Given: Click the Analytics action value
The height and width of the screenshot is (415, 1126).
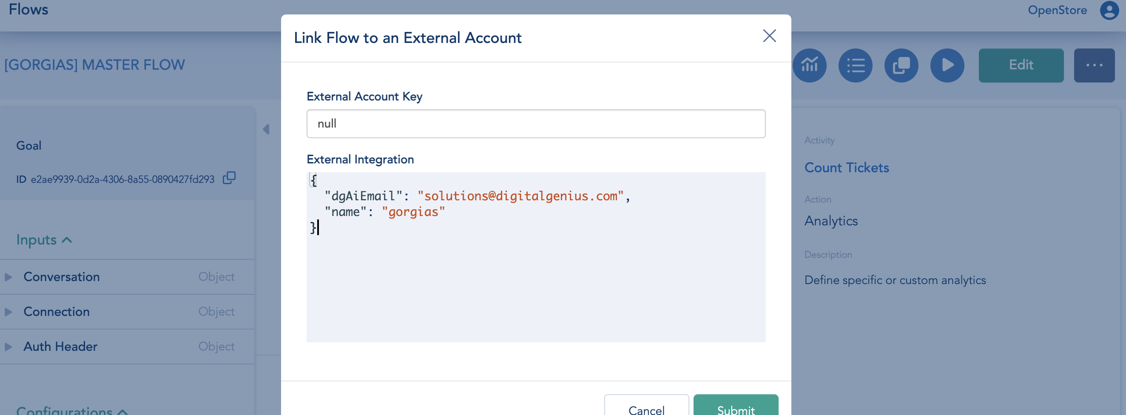Looking at the screenshot, I should (831, 221).
